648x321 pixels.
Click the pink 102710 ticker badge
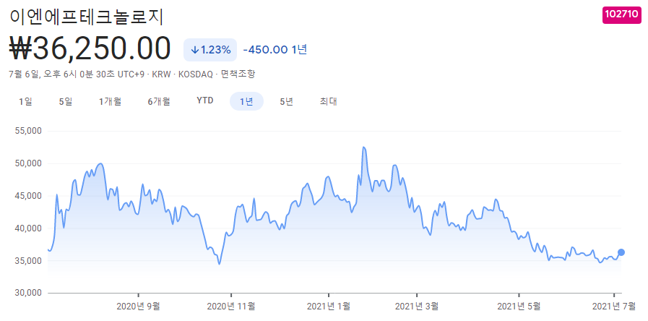point(621,14)
